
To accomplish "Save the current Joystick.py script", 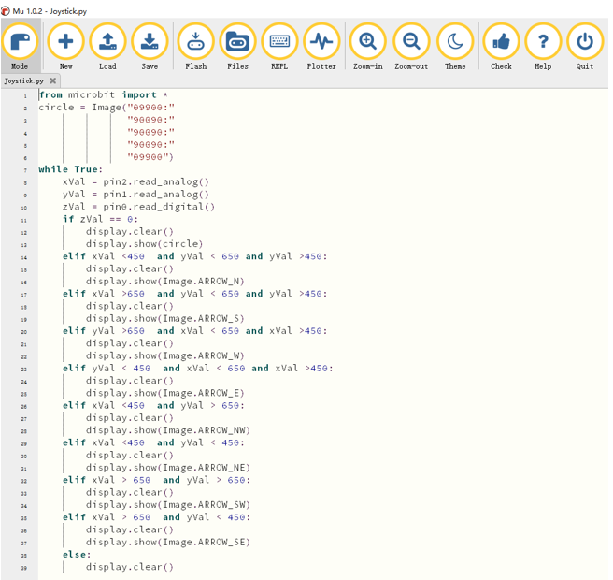I will coord(150,46).
